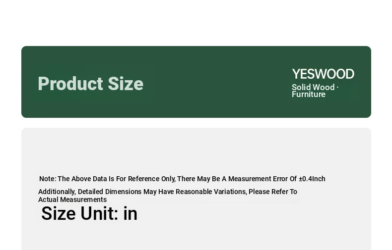Select the ±0.4Inch tolerance value
This screenshot has height=250, width=392.
(x=312, y=179)
